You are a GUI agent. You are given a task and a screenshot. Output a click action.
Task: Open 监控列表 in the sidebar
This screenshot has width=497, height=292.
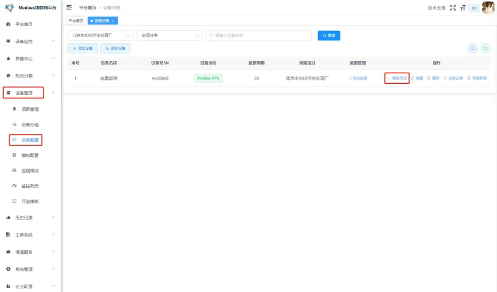pyautogui.click(x=30, y=186)
